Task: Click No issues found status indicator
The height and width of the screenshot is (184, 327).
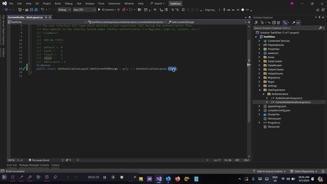Action: pos(39,160)
